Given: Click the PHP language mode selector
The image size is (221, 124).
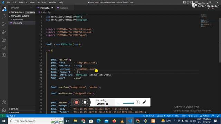Looking at the screenshot, I should pos(184,116).
